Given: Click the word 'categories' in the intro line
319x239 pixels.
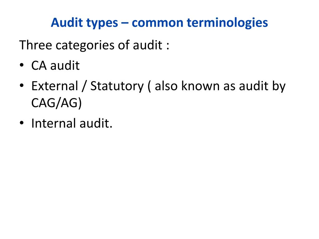Looking at the screenshot, I should coord(85,45).
